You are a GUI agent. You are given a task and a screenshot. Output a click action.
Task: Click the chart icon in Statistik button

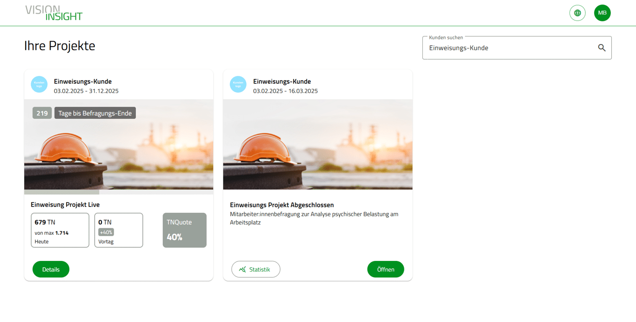point(243,270)
